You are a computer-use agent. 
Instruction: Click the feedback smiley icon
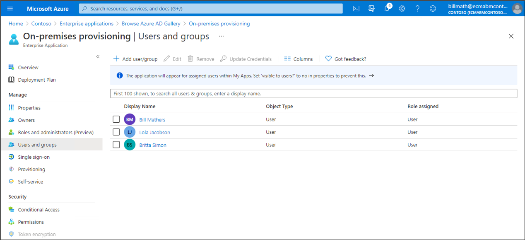click(x=433, y=8)
